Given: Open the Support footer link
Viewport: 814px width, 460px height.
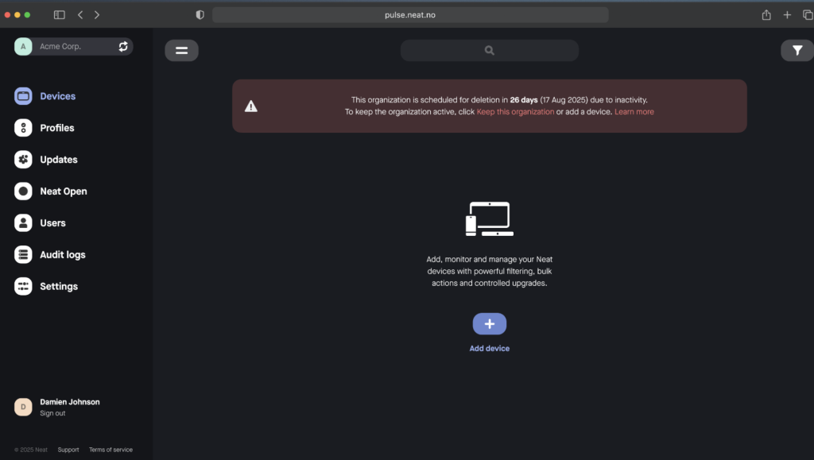Looking at the screenshot, I should [x=68, y=450].
